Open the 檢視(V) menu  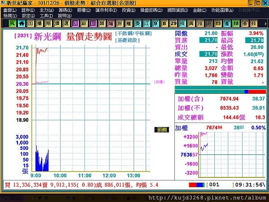pyautogui.click(x=10, y=16)
